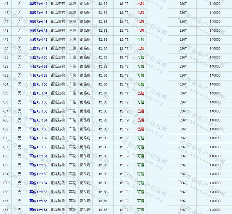Select row number 460 cell

click(5, 138)
